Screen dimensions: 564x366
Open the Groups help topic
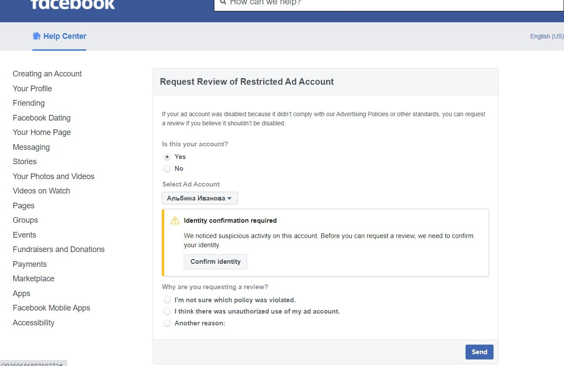click(25, 220)
